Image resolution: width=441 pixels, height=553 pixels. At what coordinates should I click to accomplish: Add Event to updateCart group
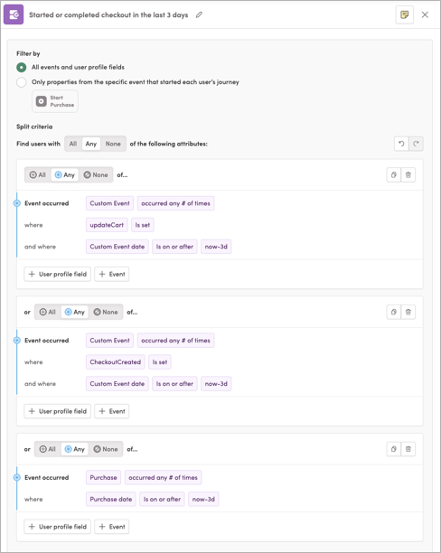click(x=112, y=275)
